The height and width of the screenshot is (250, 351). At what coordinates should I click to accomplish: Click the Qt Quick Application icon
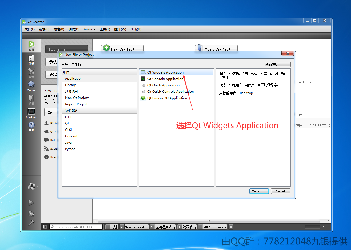tap(143, 85)
